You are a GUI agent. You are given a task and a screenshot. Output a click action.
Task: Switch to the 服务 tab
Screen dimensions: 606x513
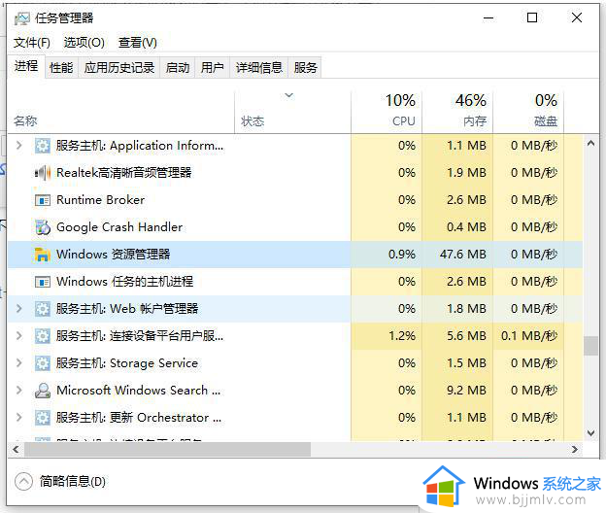[305, 68]
